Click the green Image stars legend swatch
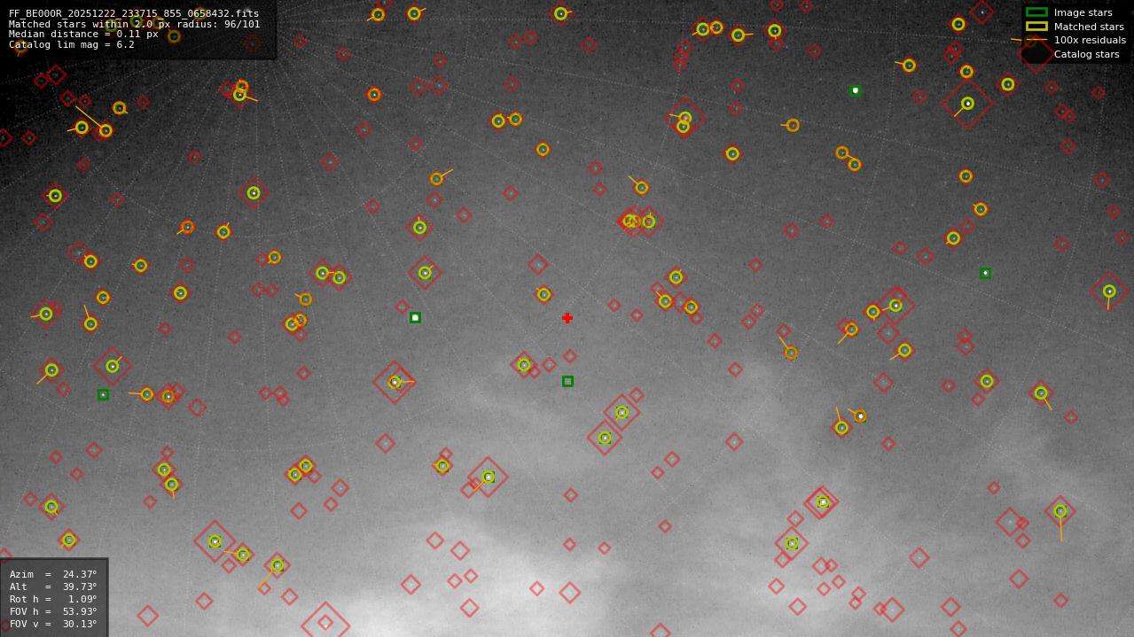This screenshot has height=637, width=1134. tap(1036, 12)
